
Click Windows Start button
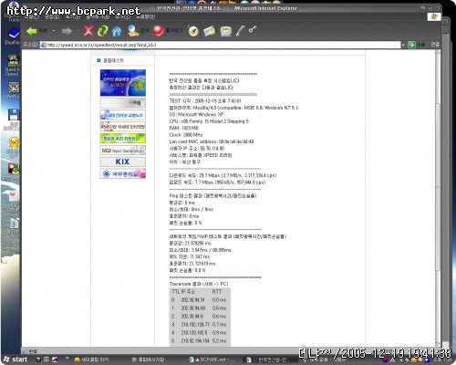16,360
